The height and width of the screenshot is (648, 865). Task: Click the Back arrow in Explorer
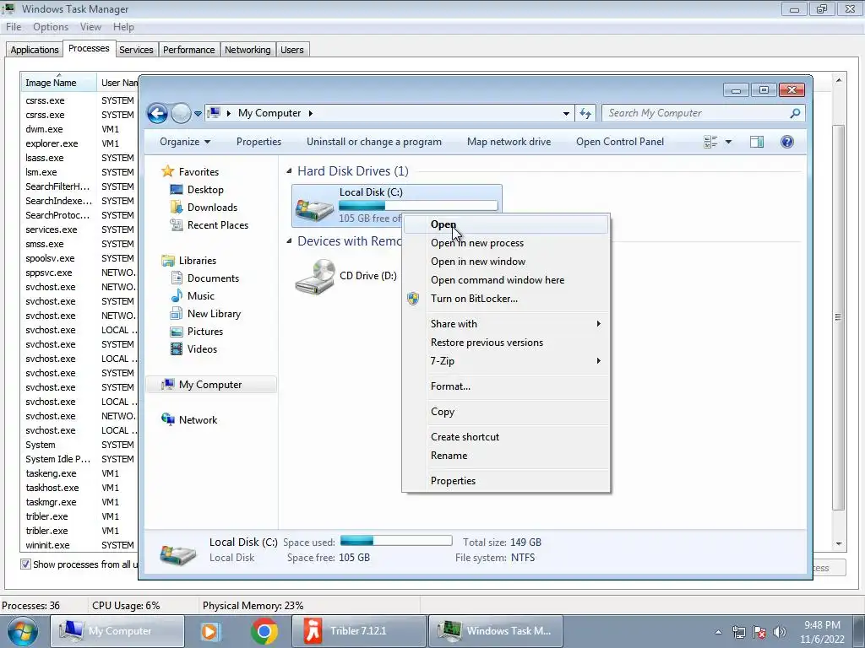point(157,114)
